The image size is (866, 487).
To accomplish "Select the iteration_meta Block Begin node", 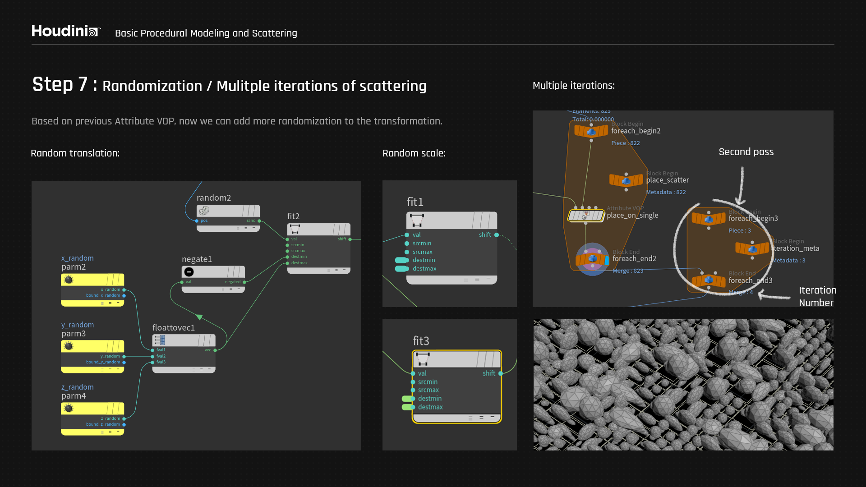I will [x=752, y=248].
